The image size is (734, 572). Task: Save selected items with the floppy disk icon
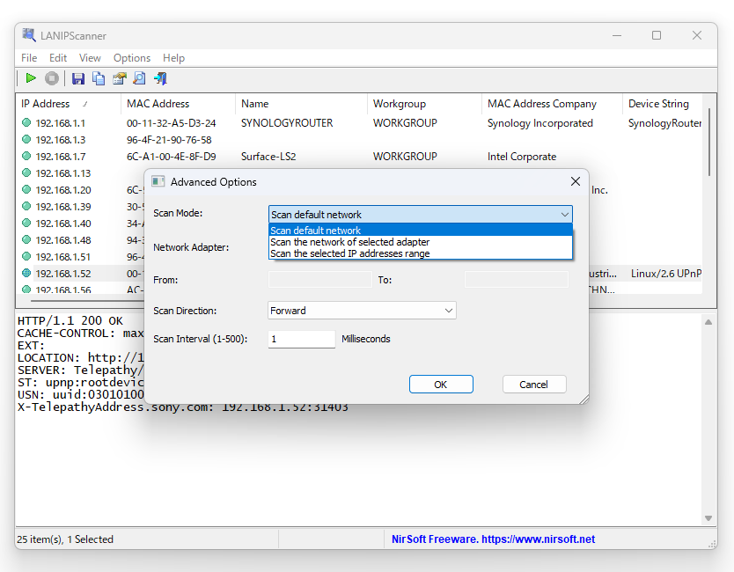click(78, 78)
